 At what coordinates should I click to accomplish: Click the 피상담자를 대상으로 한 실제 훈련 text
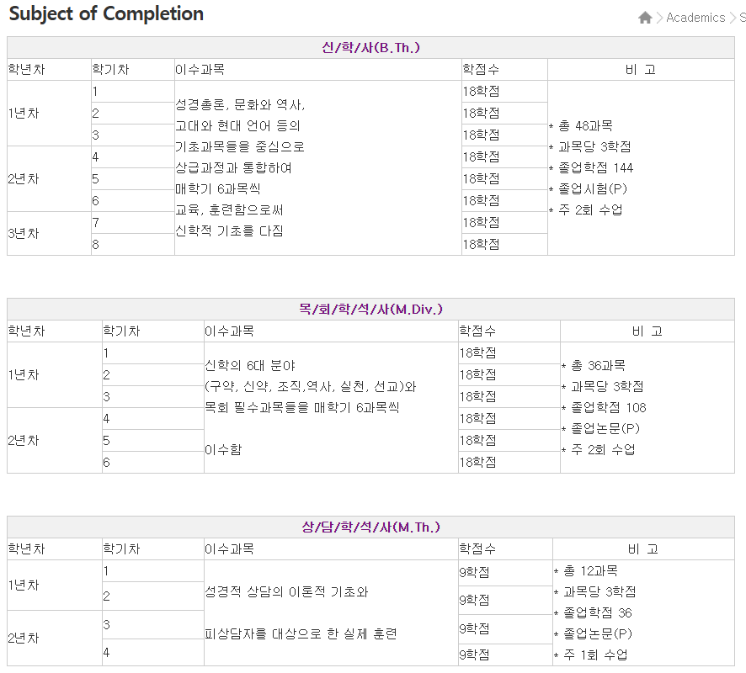(301, 633)
